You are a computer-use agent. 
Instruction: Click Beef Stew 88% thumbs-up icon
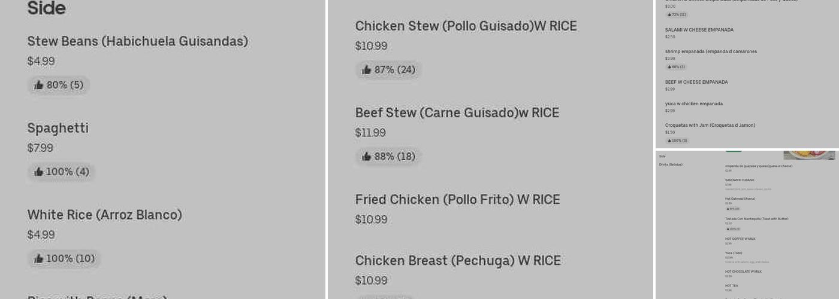[x=367, y=157]
